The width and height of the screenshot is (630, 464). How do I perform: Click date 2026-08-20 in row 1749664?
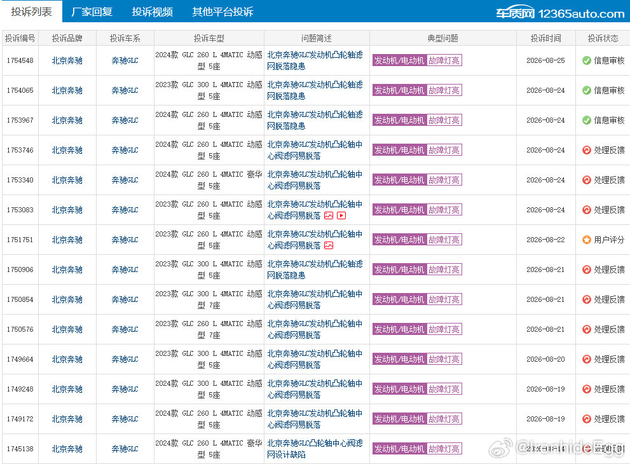click(x=545, y=359)
